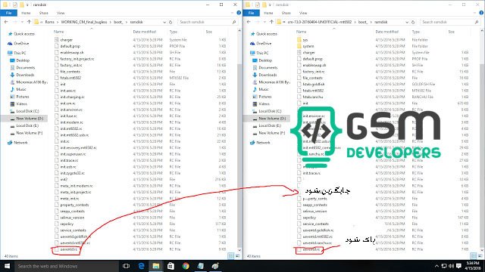Screen dimensions: 485x272
Task: Open Action Center notifications icon
Action: (458, 266)
